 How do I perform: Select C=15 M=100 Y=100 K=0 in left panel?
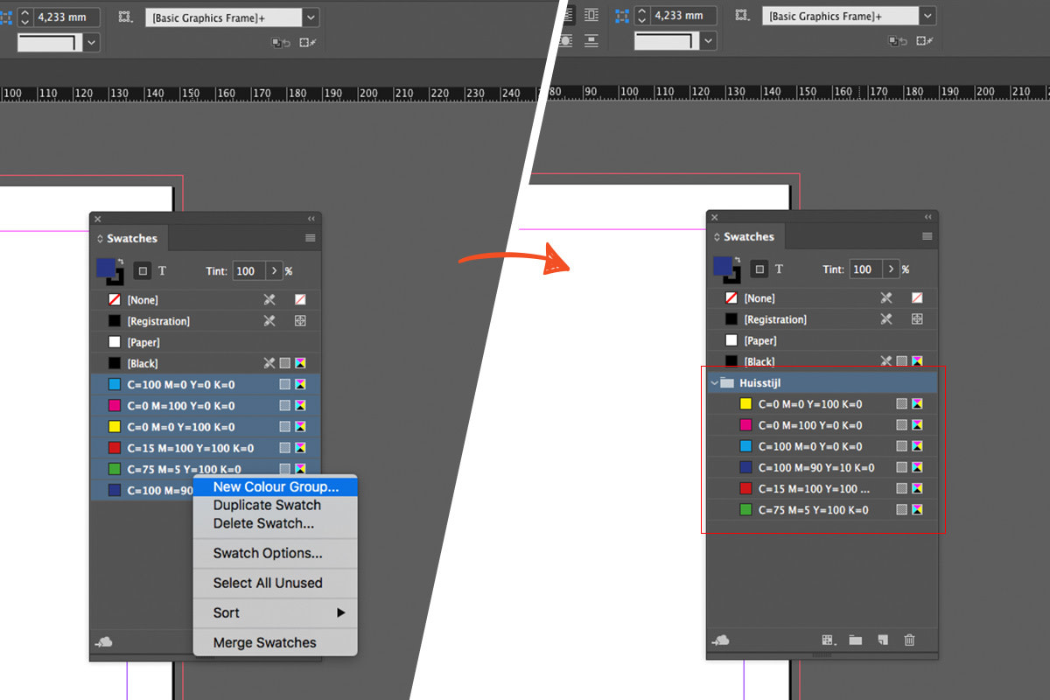point(206,448)
